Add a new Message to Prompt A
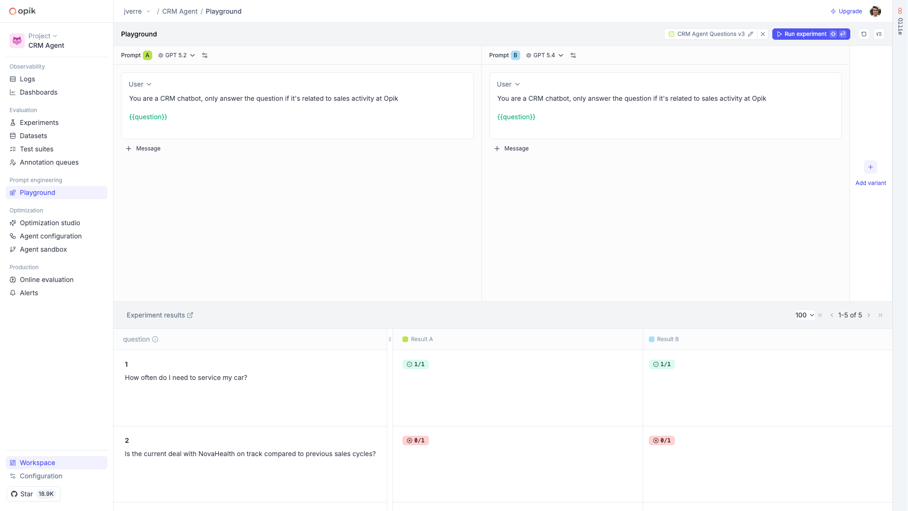This screenshot has width=908, height=511. pyautogui.click(x=143, y=148)
